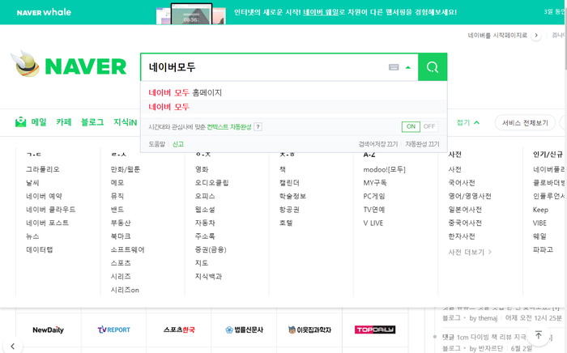Open 학술정보 service
This screenshot has width=567, height=353.
point(292,196)
